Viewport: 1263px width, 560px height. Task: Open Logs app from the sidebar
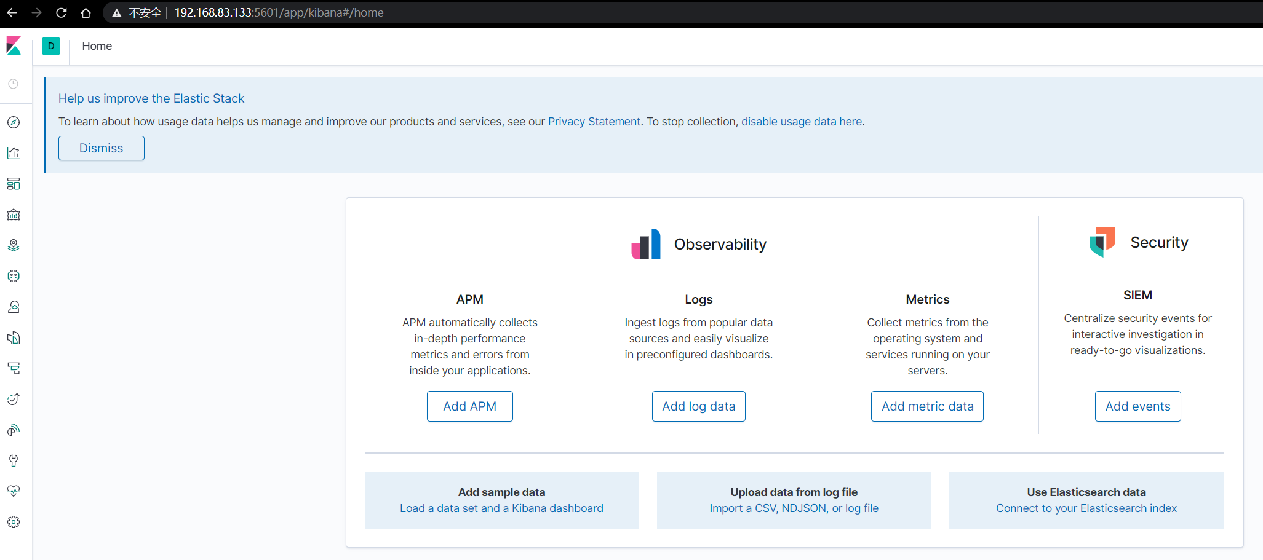[14, 337]
